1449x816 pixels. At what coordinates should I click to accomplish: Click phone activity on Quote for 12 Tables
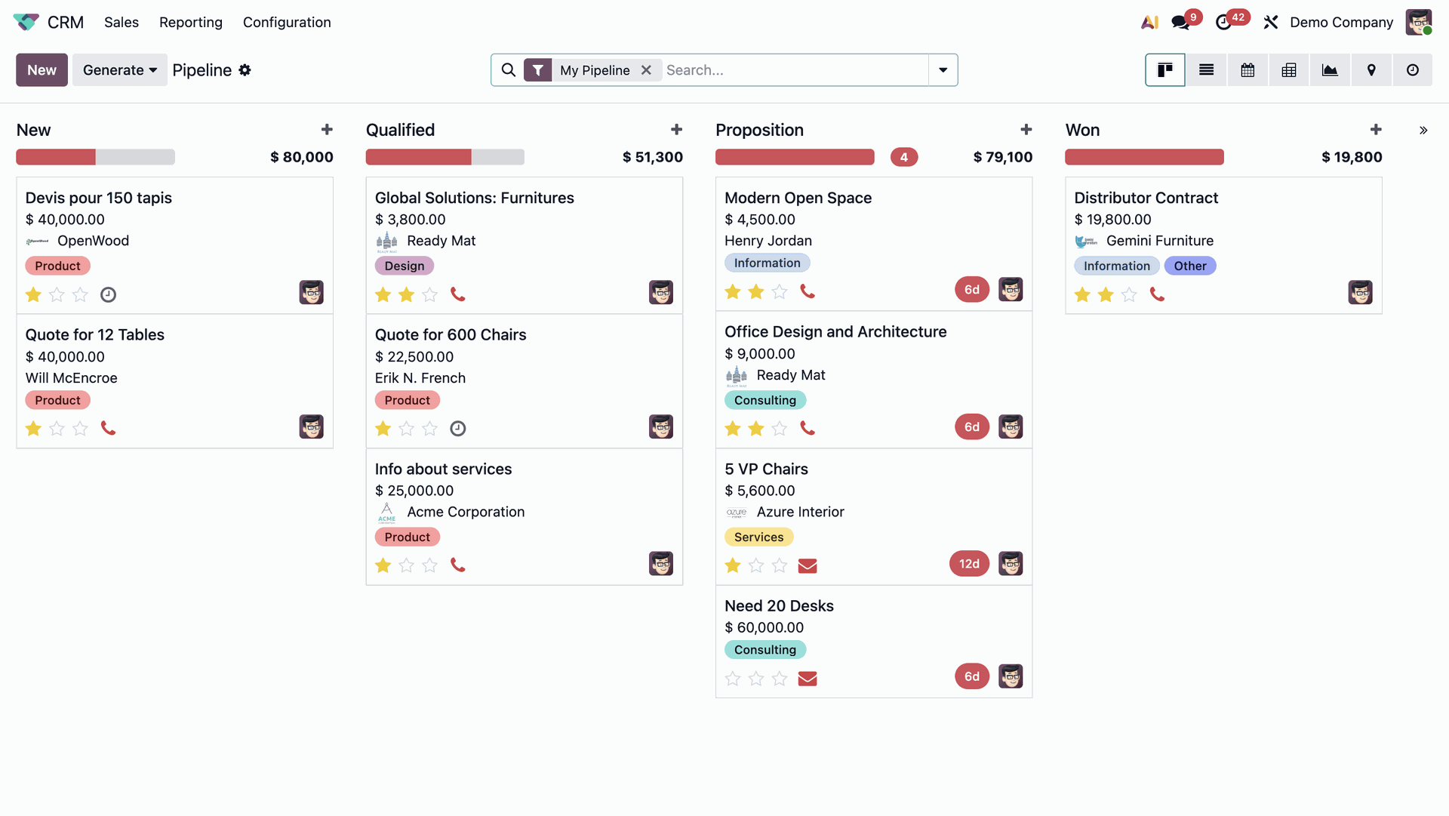coord(109,429)
